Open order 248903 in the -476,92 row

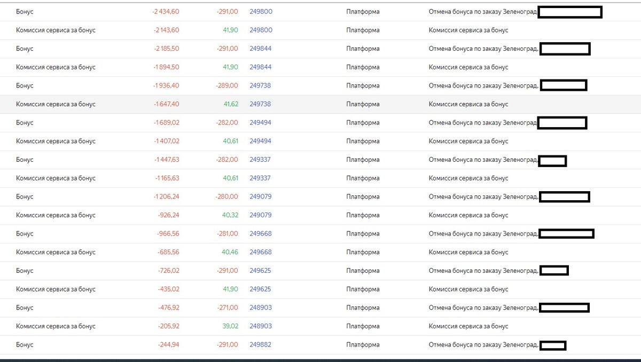pos(260,308)
